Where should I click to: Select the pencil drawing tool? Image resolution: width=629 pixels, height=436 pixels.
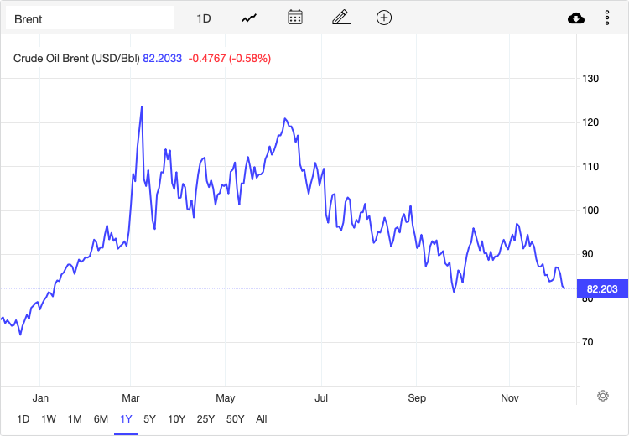[x=340, y=18]
